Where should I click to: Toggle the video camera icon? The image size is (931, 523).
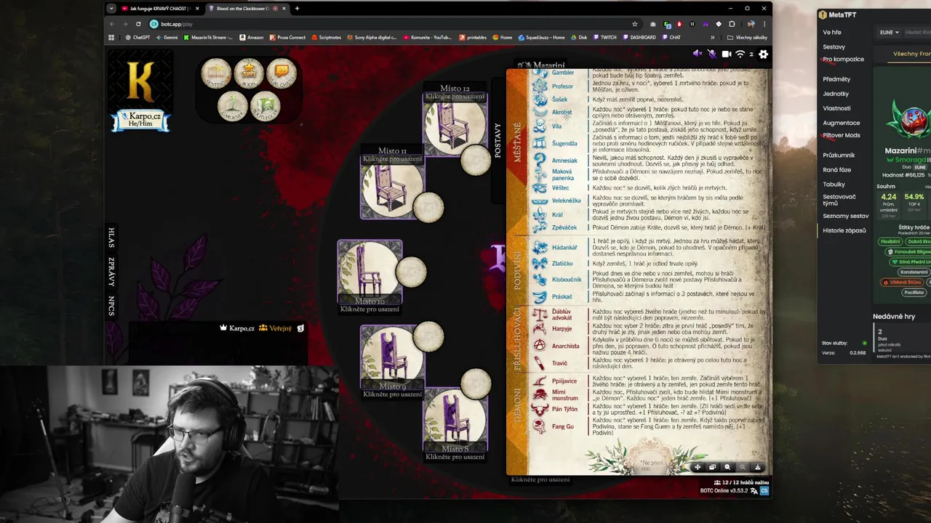pos(726,54)
